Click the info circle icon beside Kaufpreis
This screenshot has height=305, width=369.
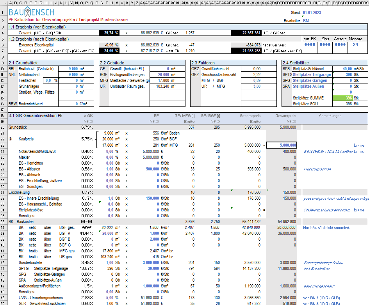11,139
